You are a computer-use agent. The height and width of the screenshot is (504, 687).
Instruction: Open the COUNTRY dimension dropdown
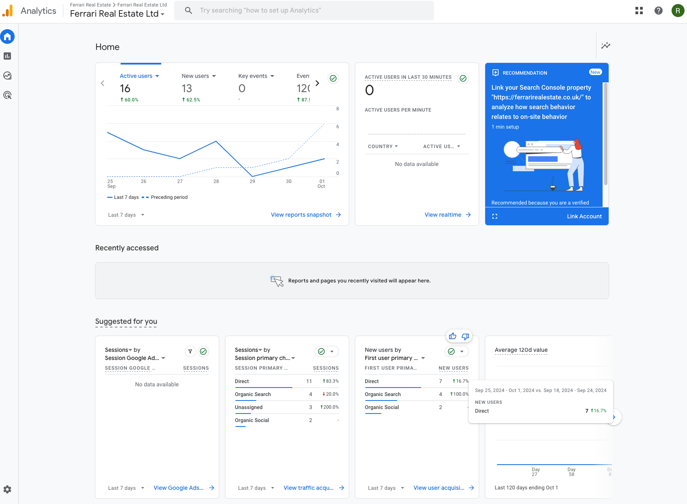click(383, 146)
